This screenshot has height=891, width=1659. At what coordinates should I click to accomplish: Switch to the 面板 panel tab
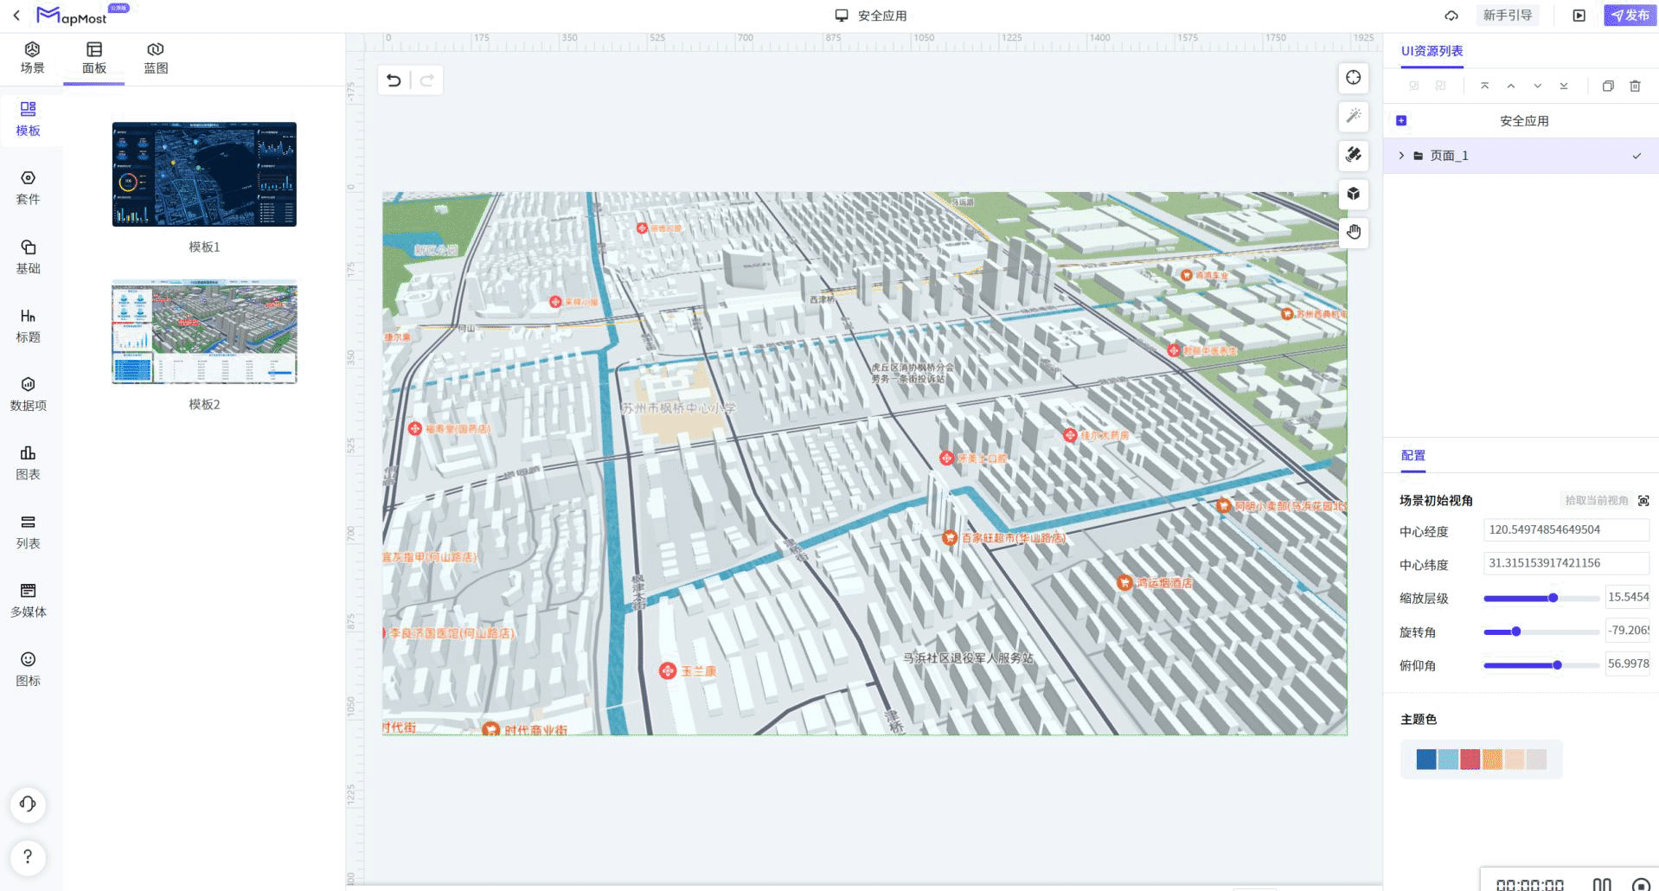tap(94, 58)
